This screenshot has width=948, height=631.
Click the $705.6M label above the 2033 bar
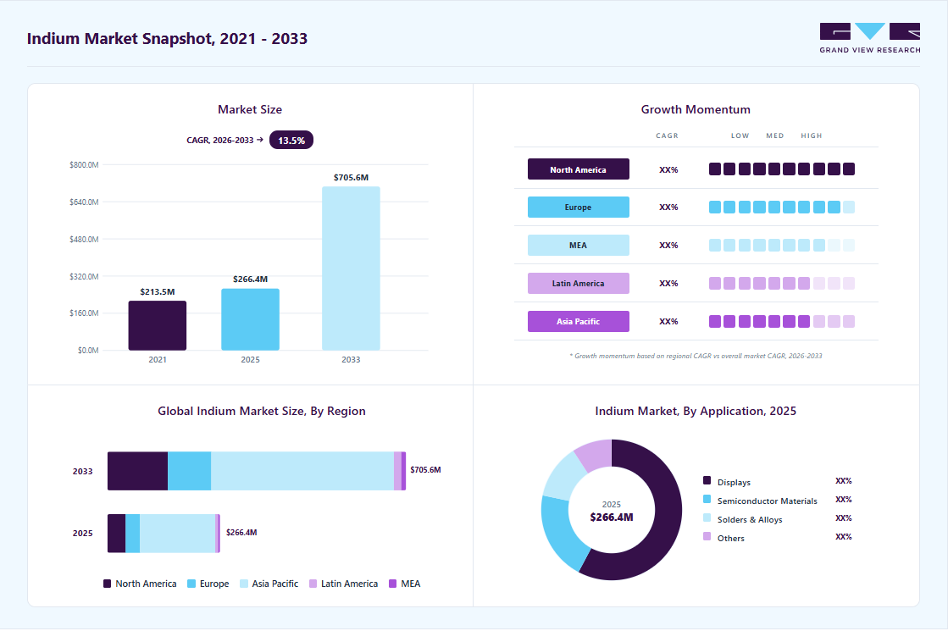[x=351, y=178]
